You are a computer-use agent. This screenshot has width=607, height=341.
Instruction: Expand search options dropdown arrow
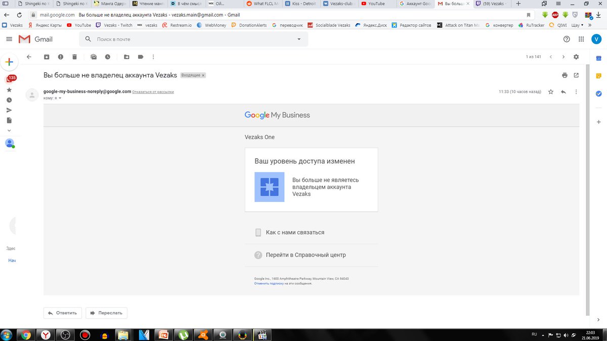coord(299,39)
